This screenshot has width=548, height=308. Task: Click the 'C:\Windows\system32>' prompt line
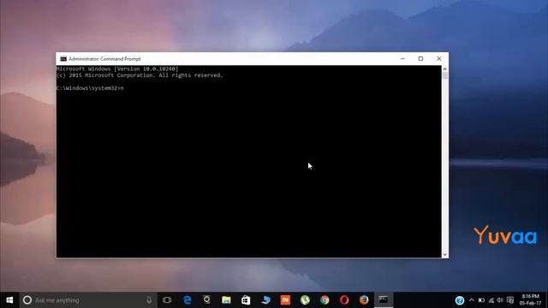(x=90, y=88)
